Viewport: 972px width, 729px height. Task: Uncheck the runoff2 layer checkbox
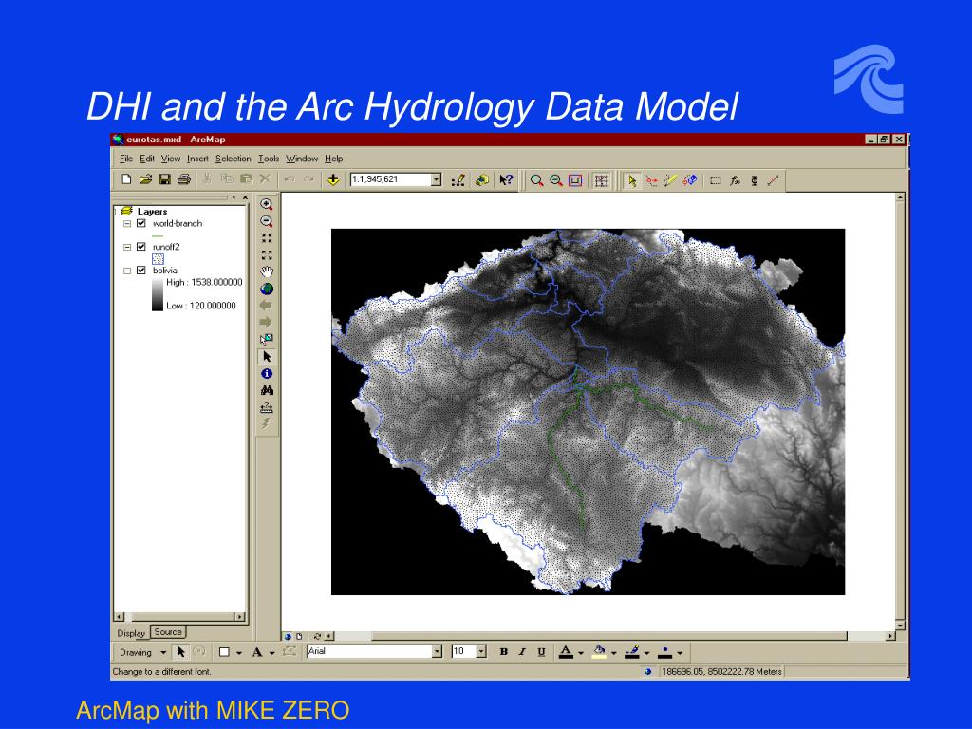[140, 247]
